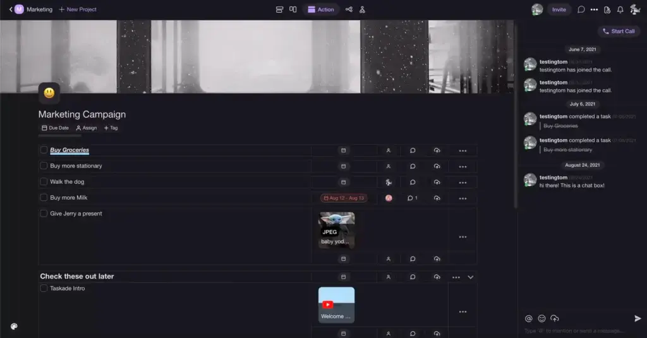Switch to the Mindmap view icon
The image size is (647, 338).
(349, 9)
